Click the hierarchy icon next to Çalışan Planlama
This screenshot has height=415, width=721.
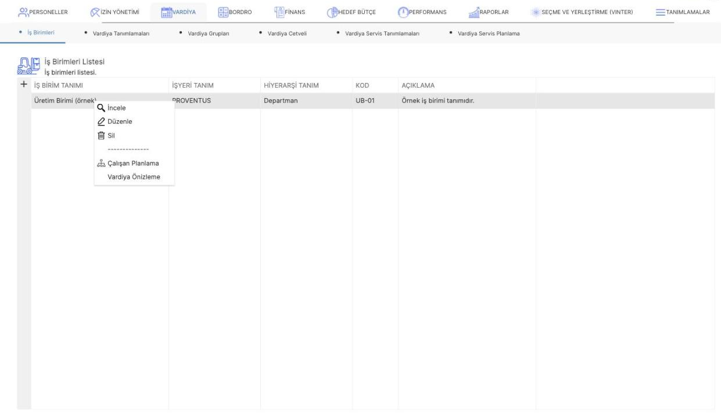pyautogui.click(x=101, y=163)
